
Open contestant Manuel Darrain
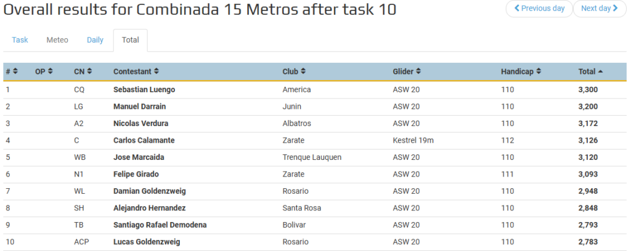click(x=140, y=106)
